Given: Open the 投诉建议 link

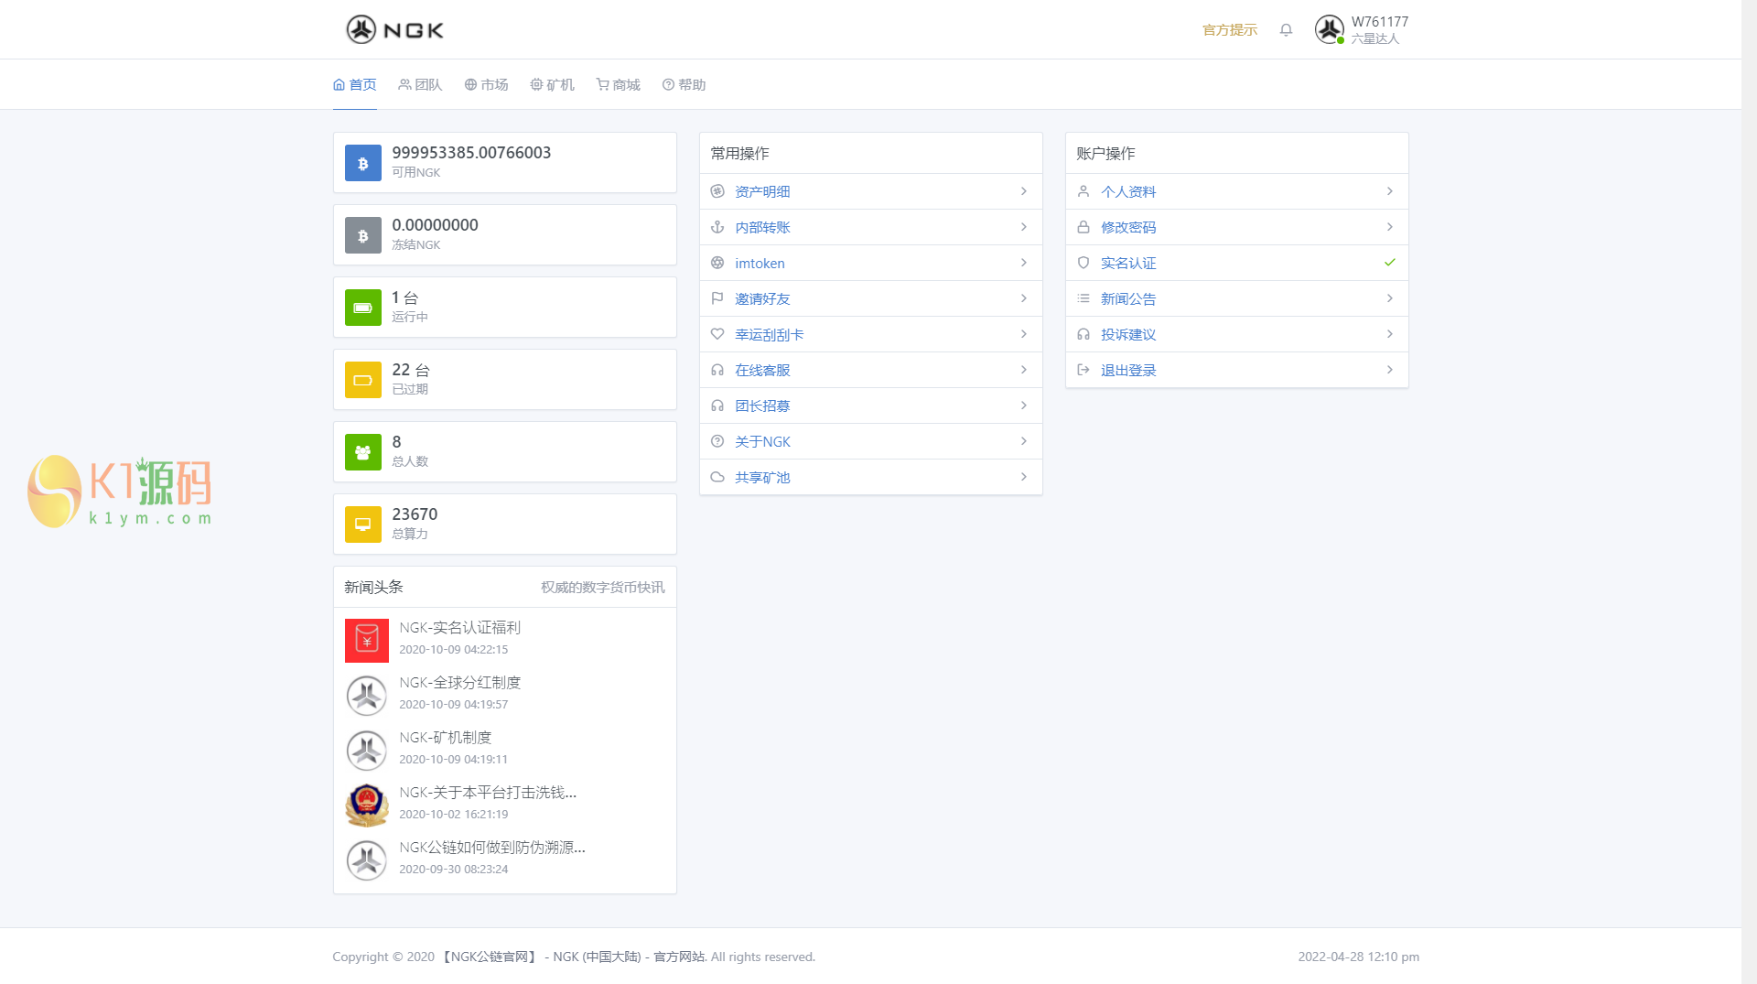Looking at the screenshot, I should [x=1128, y=334].
